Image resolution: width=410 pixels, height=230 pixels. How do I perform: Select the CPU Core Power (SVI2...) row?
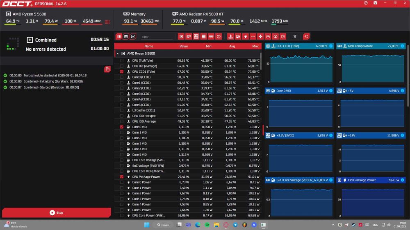point(188,215)
